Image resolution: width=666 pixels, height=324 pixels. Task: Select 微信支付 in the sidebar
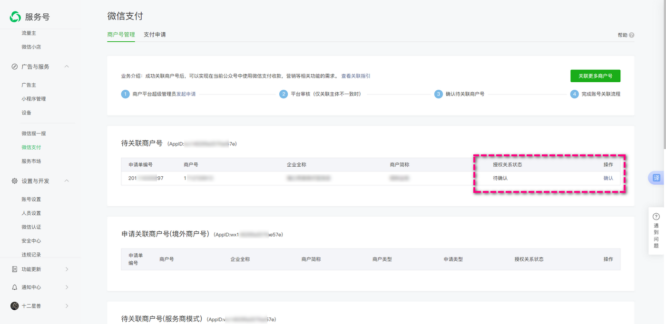pyautogui.click(x=31, y=147)
